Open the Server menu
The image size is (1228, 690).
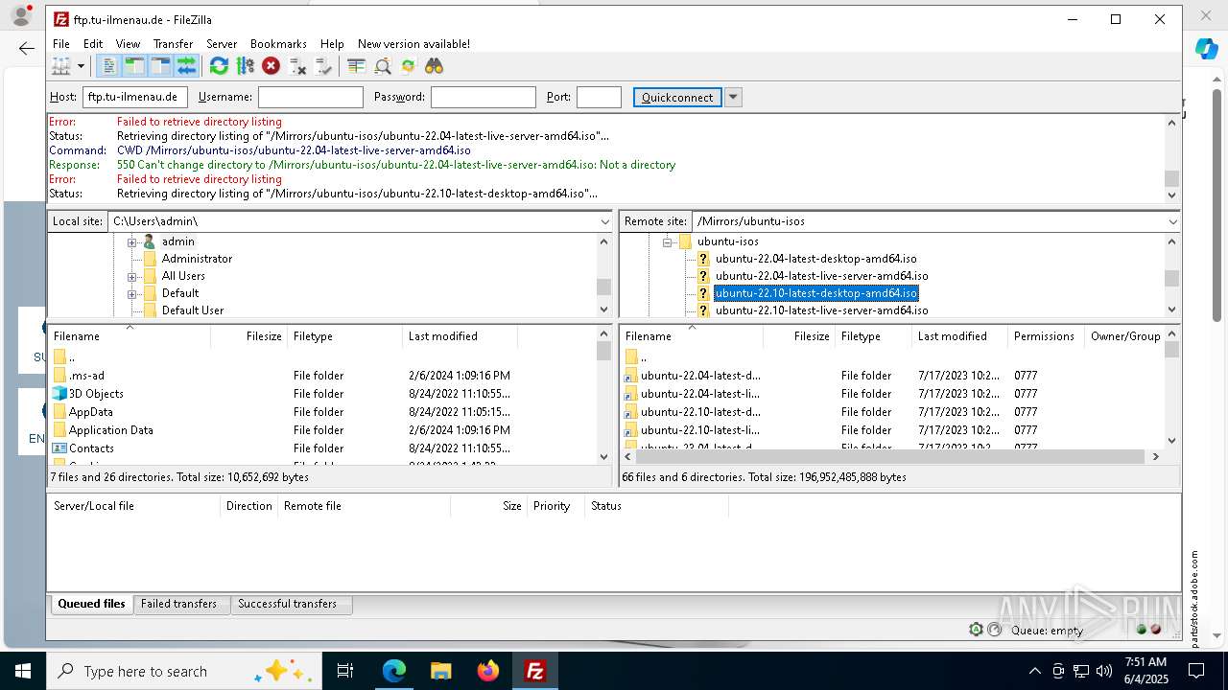coord(222,44)
